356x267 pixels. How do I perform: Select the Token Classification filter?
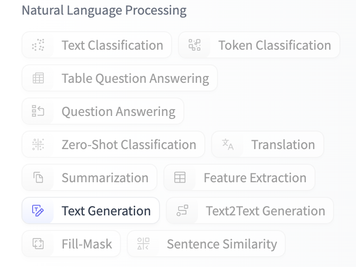[275, 45]
